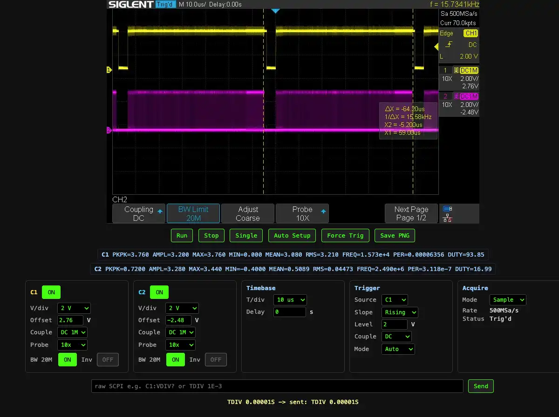Image resolution: width=559 pixels, height=417 pixels.
Task: Go to Next Page softkey
Action: point(411,213)
